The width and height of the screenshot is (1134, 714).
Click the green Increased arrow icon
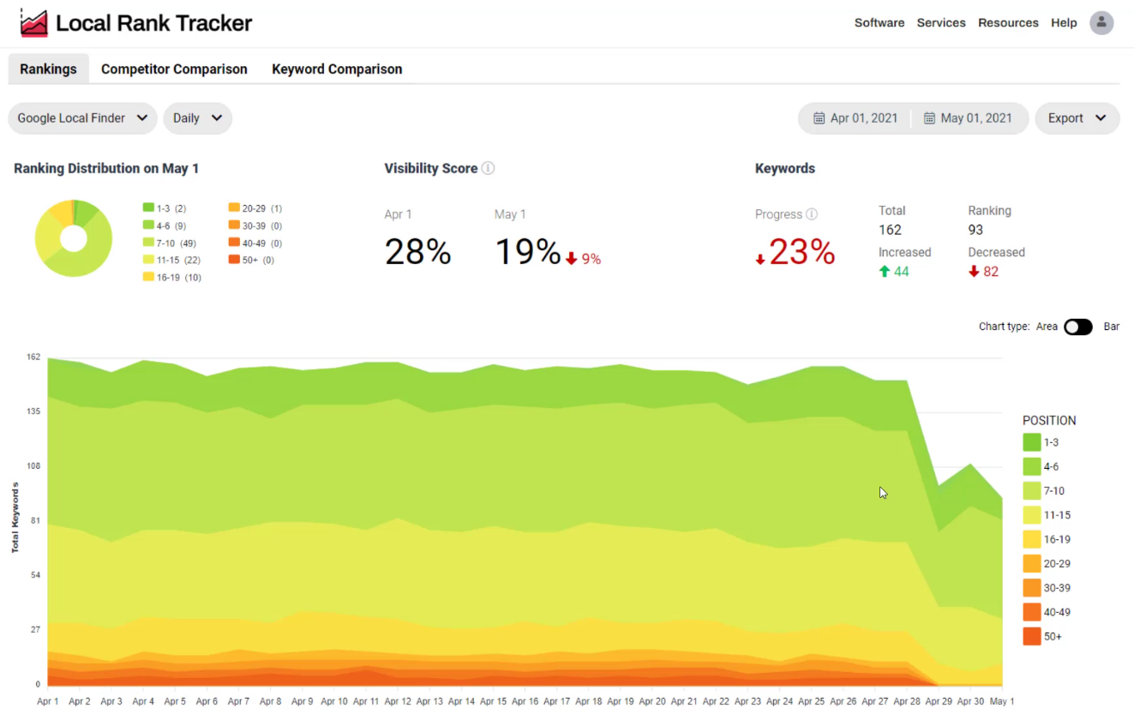(884, 272)
